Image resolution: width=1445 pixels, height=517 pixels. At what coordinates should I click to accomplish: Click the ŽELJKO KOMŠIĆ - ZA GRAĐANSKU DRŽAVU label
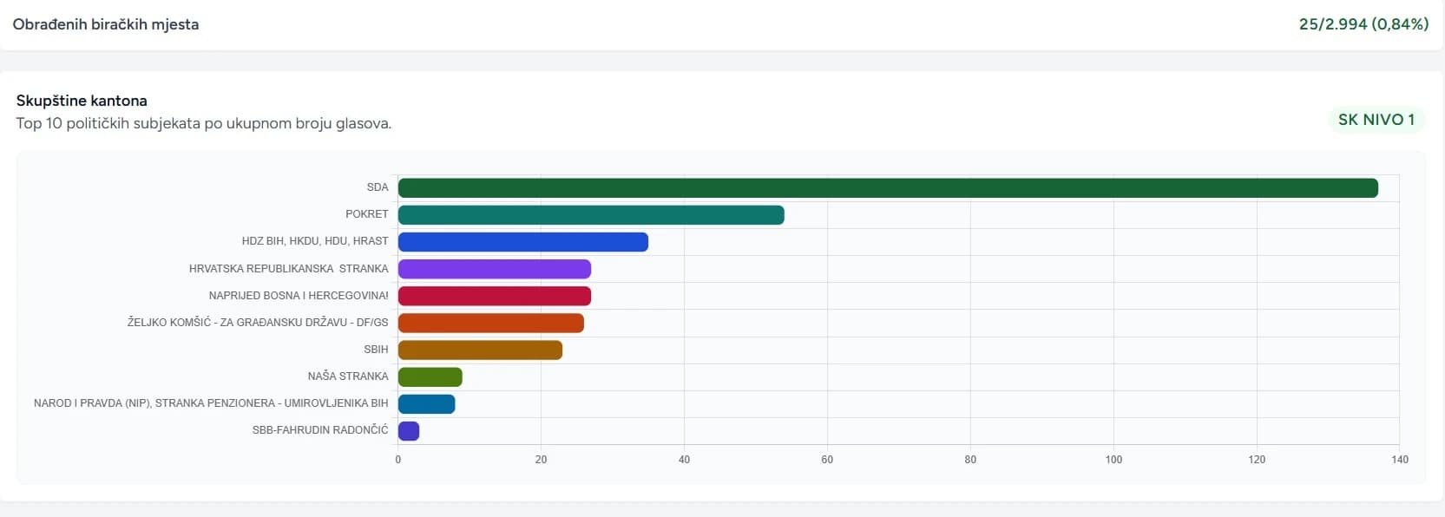258,323
